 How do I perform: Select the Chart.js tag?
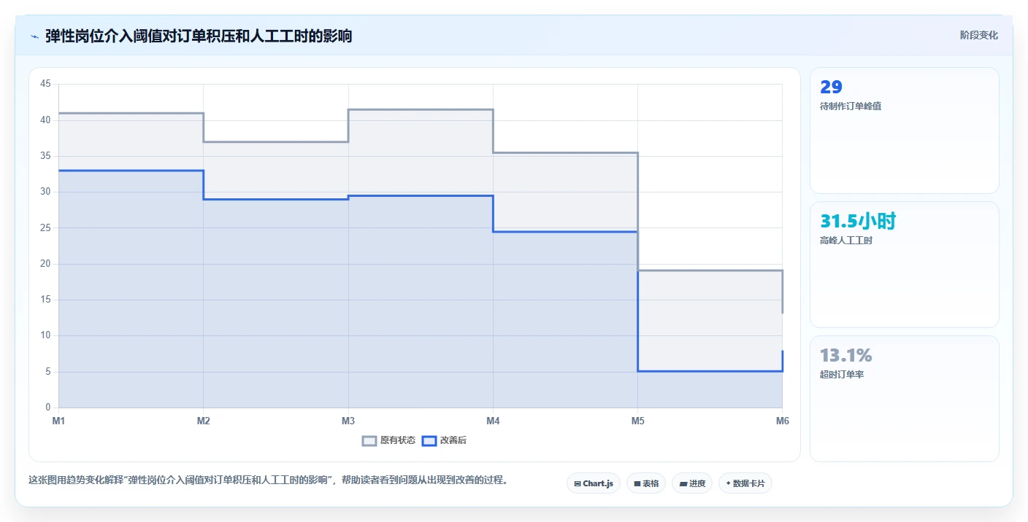(594, 483)
